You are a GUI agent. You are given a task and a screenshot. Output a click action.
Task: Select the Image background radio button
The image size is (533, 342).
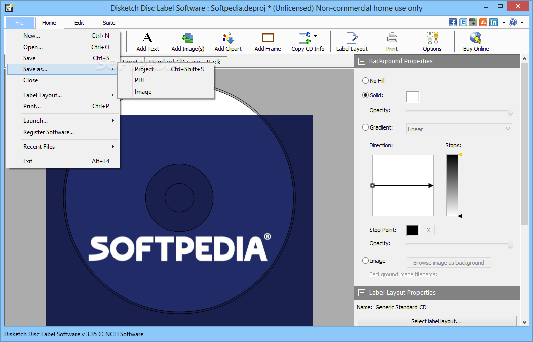(x=365, y=260)
